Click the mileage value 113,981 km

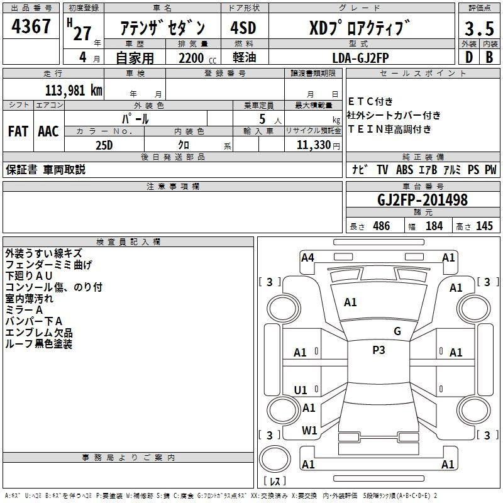[x=74, y=91]
